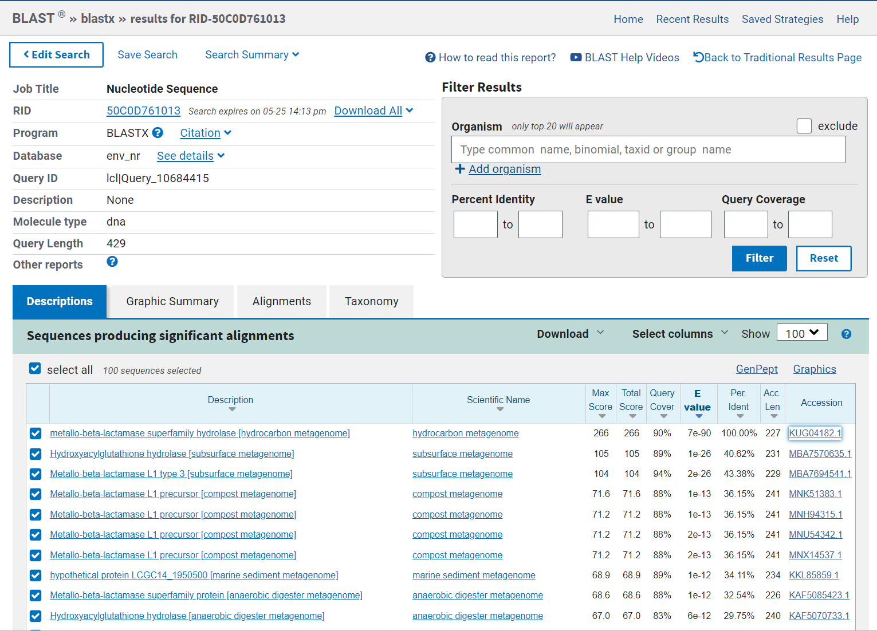This screenshot has width=877, height=631.
Task: Click the E value maximum field
Action: 686,224
